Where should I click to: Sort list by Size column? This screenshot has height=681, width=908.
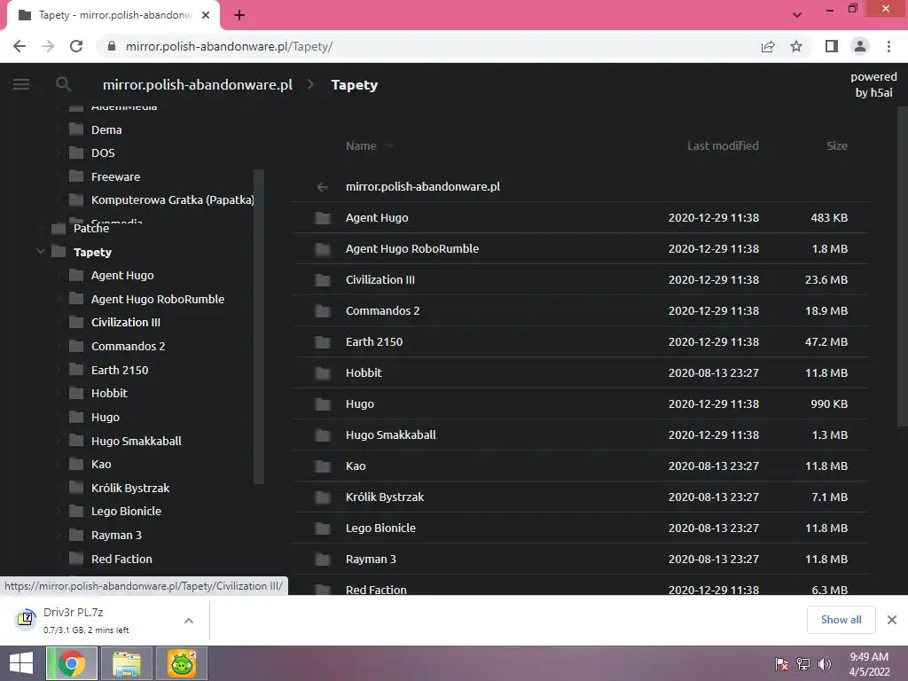[x=837, y=146]
